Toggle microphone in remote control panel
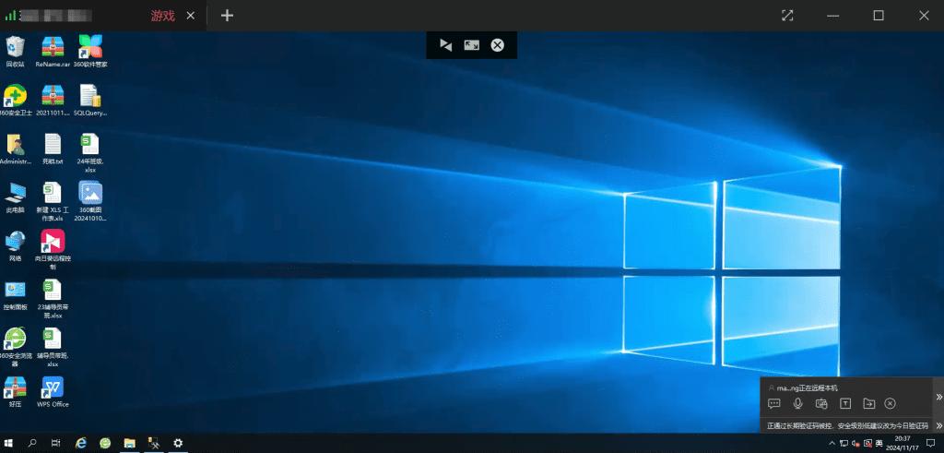The height and width of the screenshot is (453, 944). coord(797,403)
